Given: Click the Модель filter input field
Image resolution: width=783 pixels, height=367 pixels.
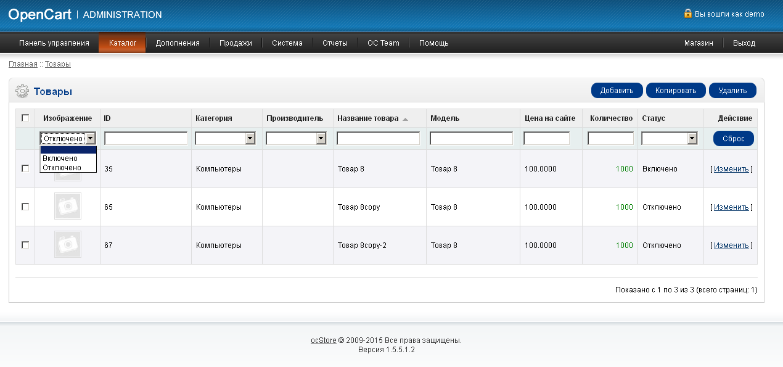Looking at the screenshot, I should point(471,139).
